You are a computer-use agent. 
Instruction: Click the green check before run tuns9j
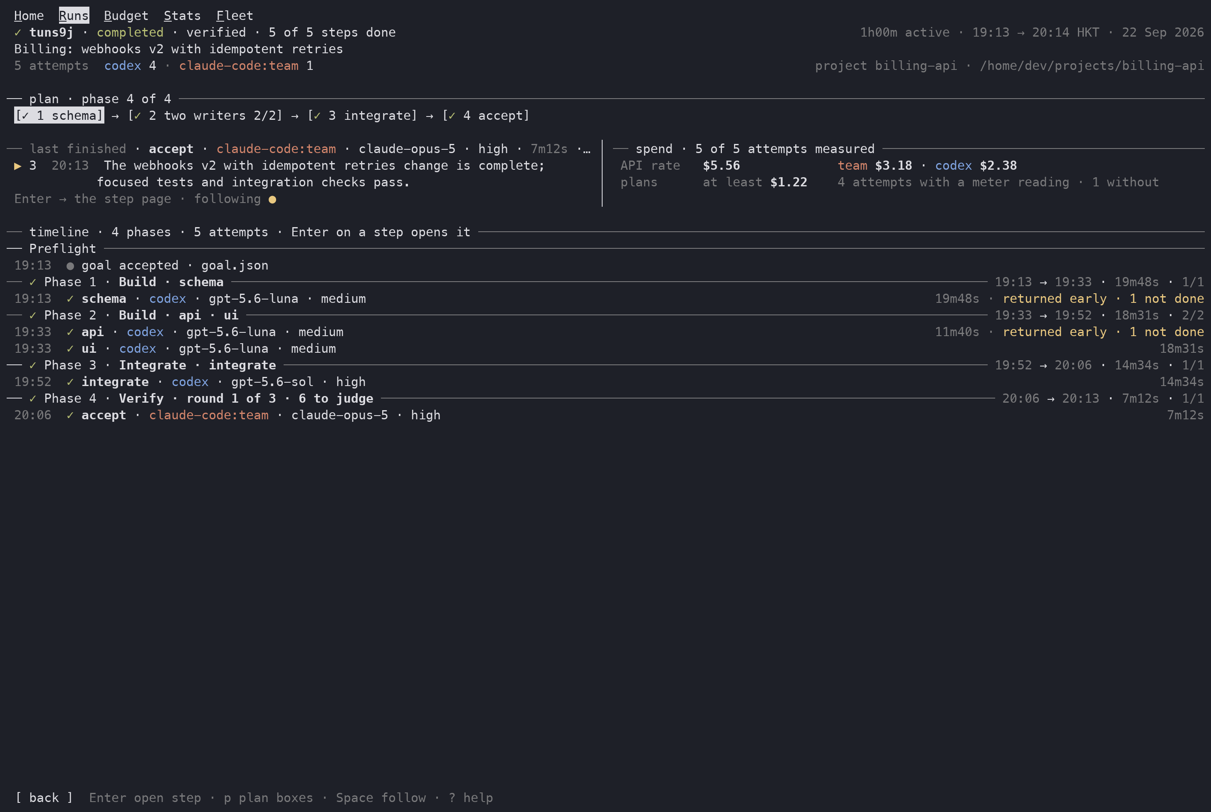pyautogui.click(x=17, y=32)
